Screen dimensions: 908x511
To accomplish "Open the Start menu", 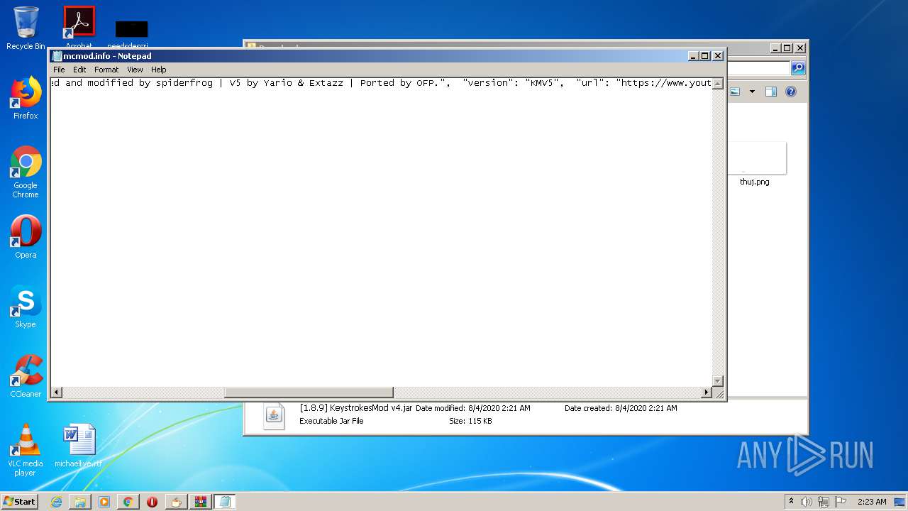I will click(19, 501).
